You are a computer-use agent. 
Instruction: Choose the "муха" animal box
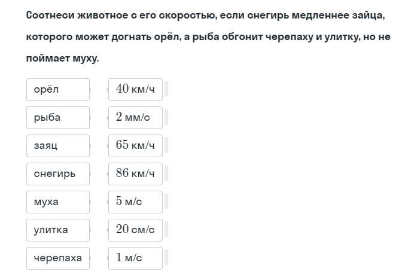[58, 202]
